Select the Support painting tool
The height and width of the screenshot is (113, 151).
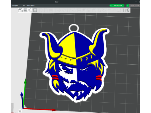[89, 10]
